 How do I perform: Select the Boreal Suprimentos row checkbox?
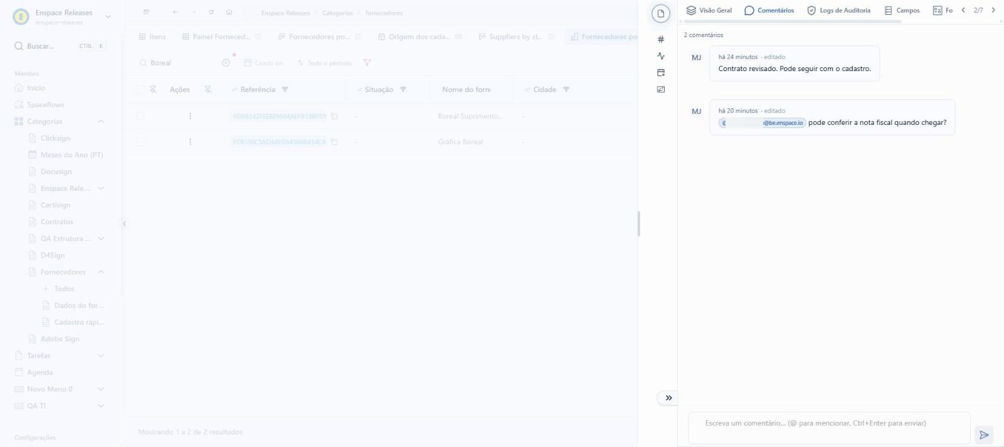point(140,116)
